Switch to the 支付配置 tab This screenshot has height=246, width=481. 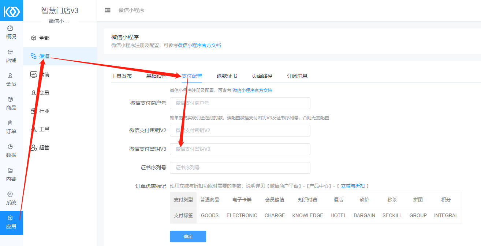192,76
